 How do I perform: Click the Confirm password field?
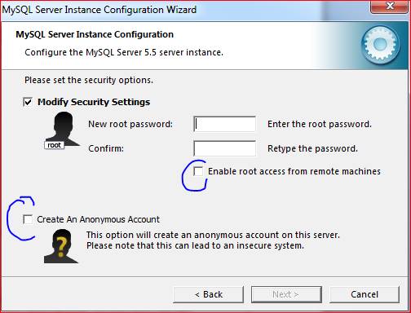point(224,148)
